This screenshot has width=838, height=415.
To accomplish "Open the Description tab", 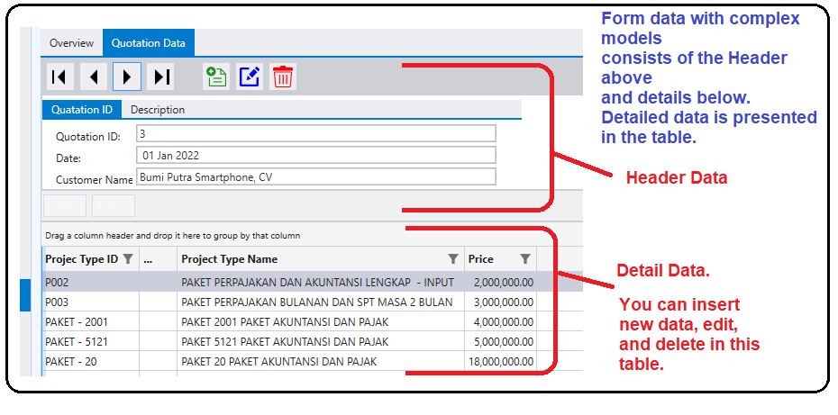I will pyautogui.click(x=158, y=110).
